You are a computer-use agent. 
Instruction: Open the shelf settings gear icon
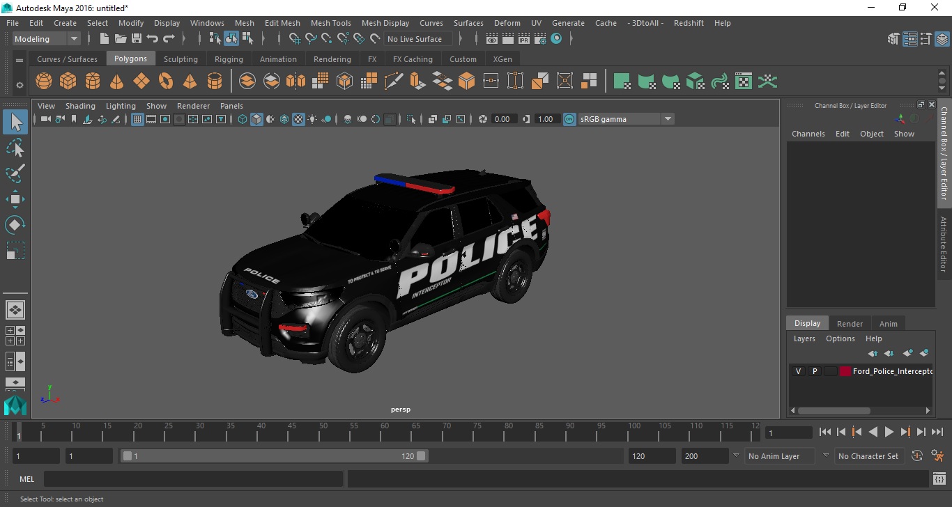click(20, 85)
